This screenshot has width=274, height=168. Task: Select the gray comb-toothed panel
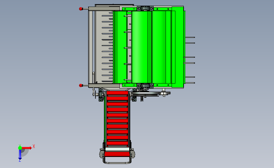[104, 47]
